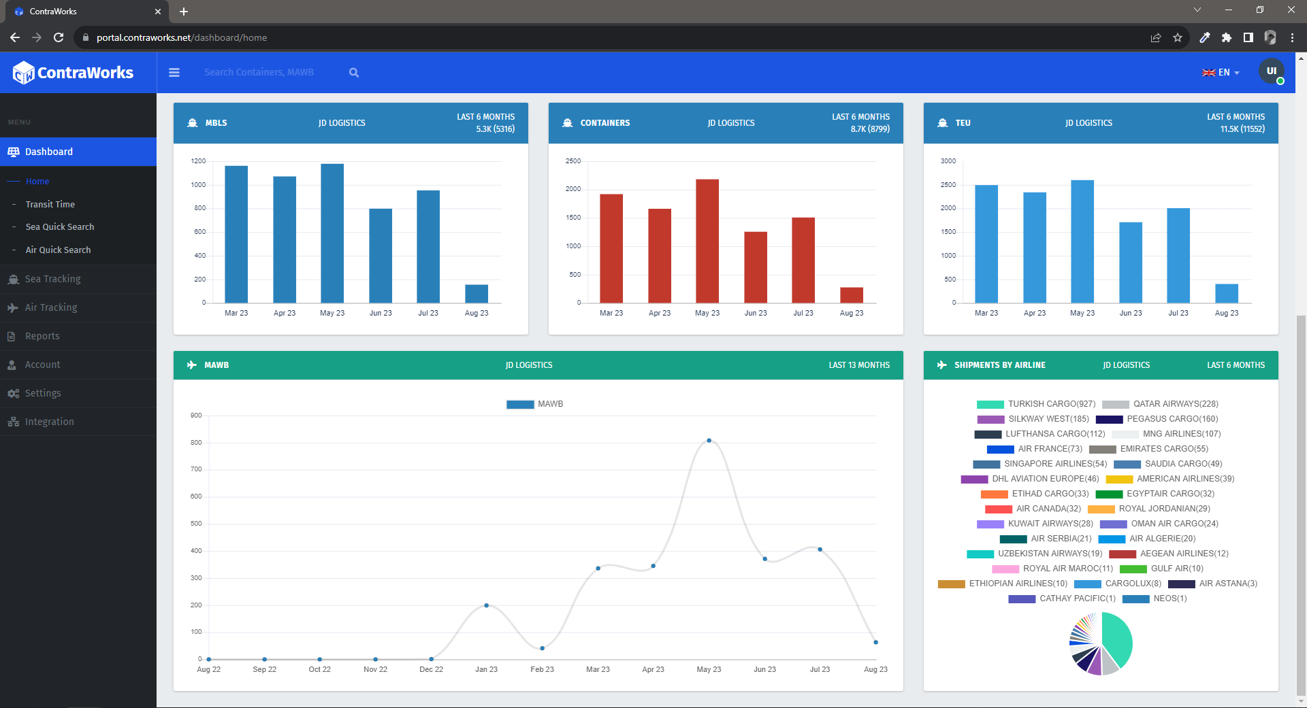Click ROYAL AIR MAROC pink swatch
The image size is (1307, 708).
(x=1005, y=569)
